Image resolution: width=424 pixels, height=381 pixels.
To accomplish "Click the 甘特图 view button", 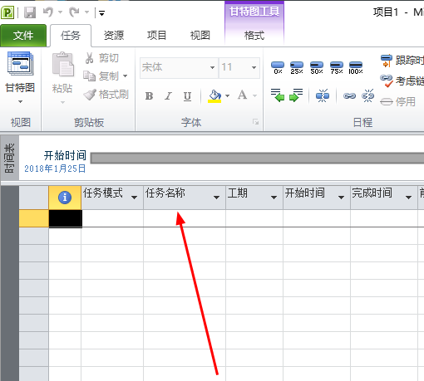I will (x=20, y=77).
